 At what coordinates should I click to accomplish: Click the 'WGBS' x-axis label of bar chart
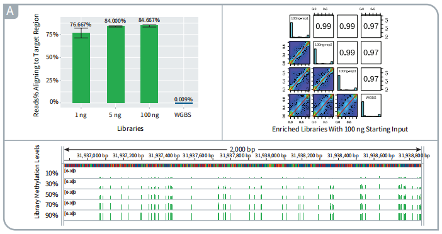[x=183, y=115]
